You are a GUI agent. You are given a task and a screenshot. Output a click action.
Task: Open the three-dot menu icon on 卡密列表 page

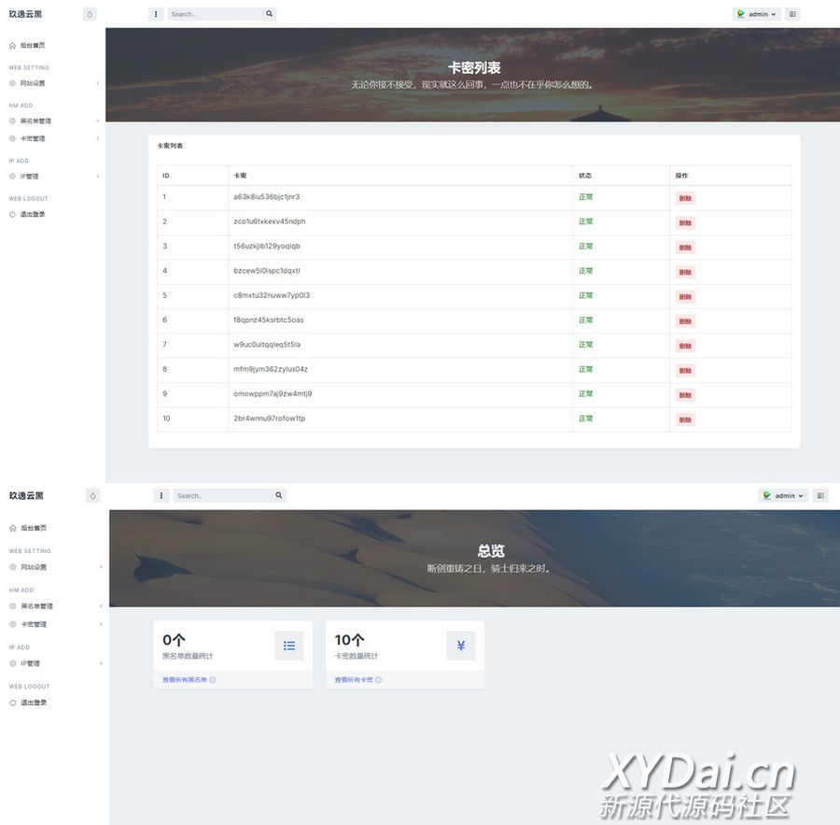[155, 14]
